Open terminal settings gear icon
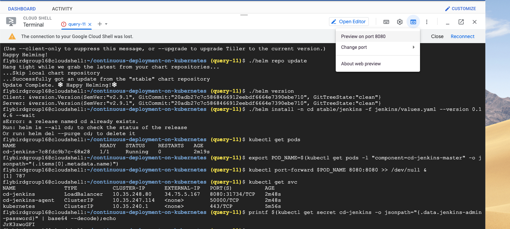Viewport: 510px width, 229px height. coord(400,22)
